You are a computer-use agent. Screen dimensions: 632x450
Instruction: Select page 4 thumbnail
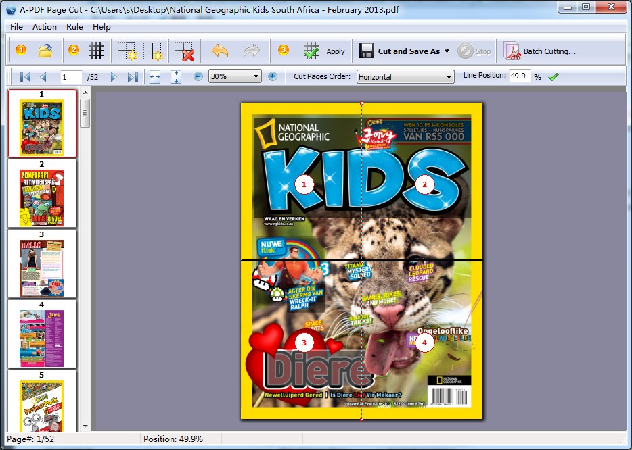42,334
